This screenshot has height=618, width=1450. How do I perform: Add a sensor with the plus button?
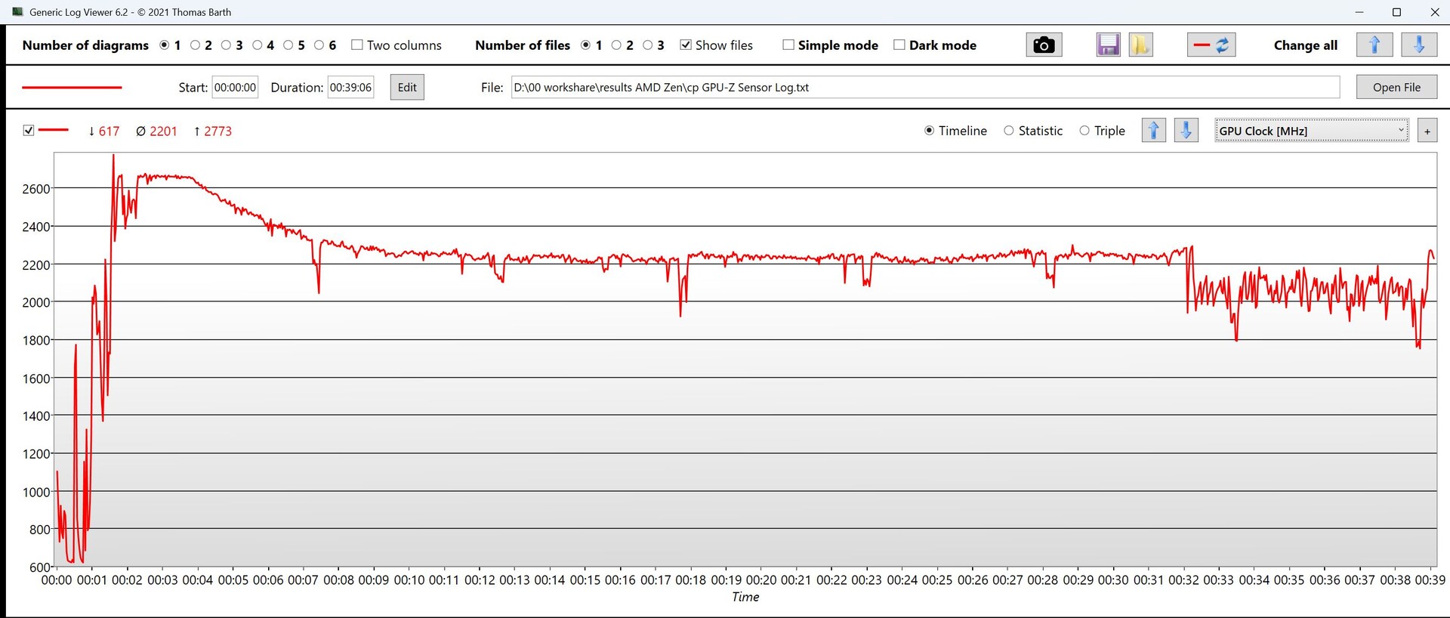(x=1427, y=131)
